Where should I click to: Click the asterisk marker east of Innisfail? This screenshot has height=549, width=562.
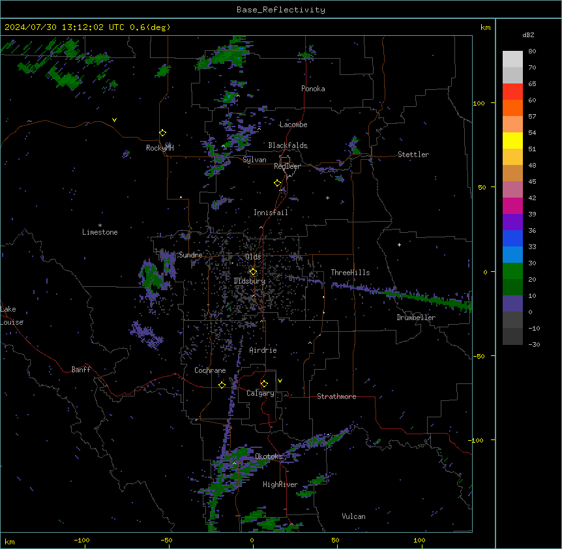(x=327, y=198)
